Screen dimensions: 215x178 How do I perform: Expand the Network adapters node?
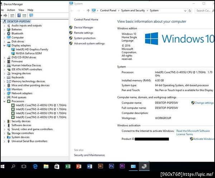pos(4,93)
